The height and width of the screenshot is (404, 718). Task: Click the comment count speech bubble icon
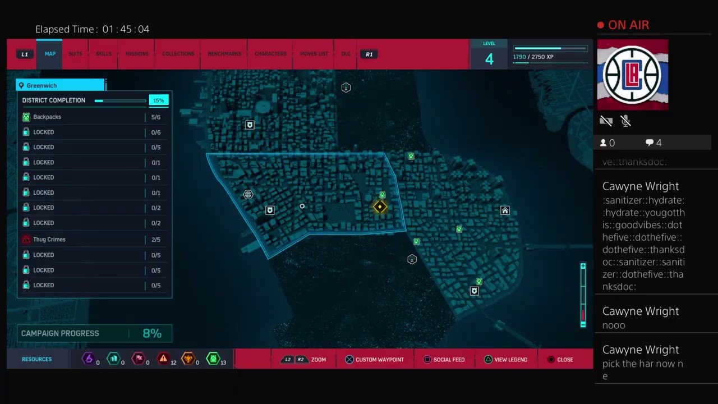tap(650, 143)
